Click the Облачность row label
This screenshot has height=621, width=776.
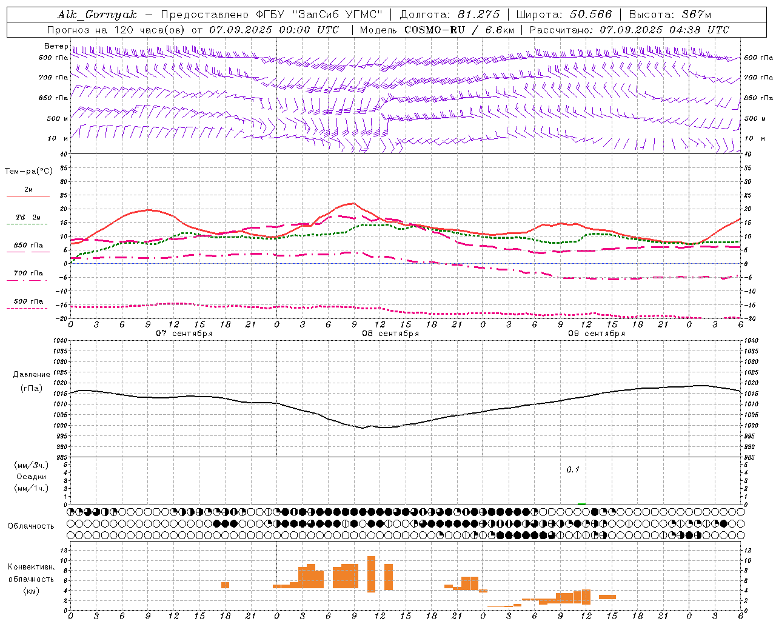tap(31, 526)
